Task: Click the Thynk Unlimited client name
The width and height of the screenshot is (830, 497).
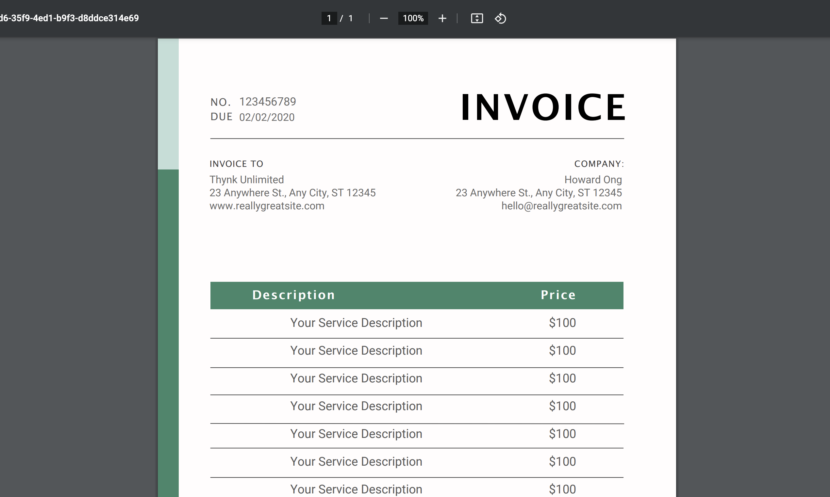Action: (x=247, y=180)
